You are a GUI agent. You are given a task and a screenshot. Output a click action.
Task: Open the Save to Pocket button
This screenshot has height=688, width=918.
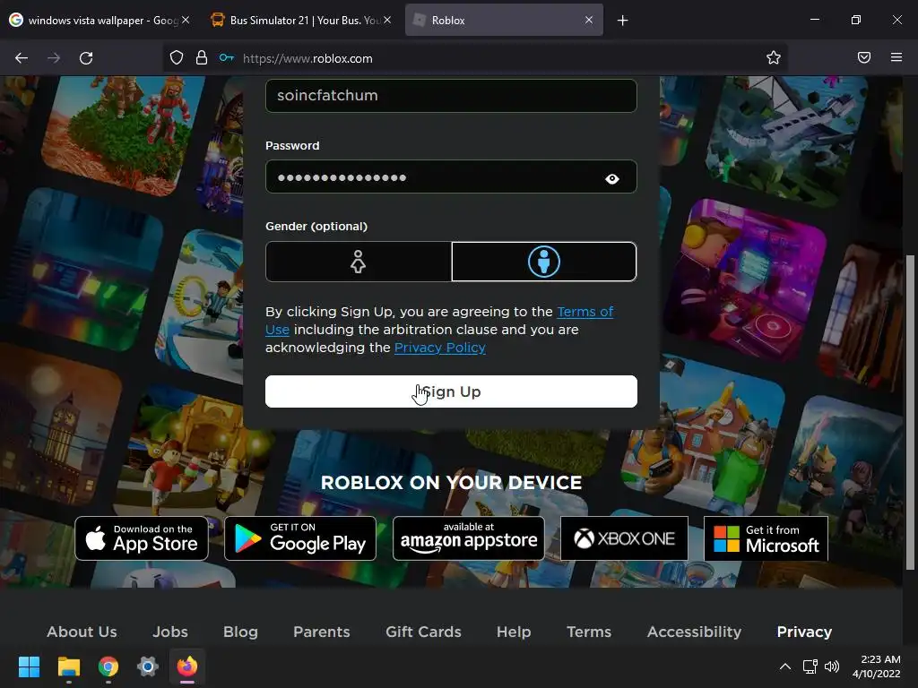tap(864, 57)
